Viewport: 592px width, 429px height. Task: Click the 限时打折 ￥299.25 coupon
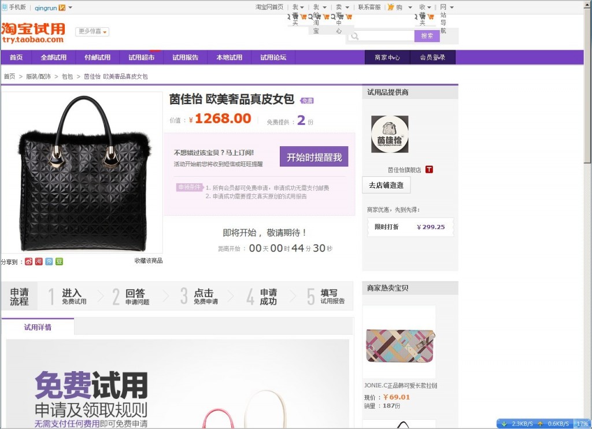[410, 227]
